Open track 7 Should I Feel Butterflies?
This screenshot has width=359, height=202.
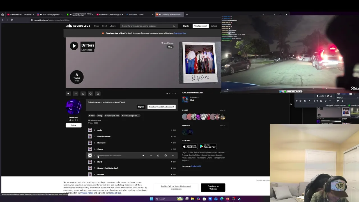108,168
